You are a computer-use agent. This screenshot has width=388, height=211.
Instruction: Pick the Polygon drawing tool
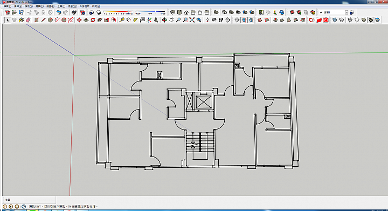point(64,20)
